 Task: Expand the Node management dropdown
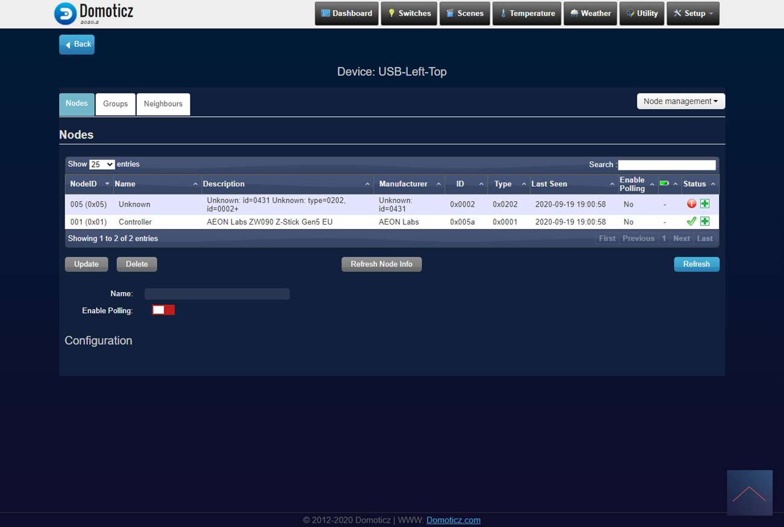pos(680,101)
